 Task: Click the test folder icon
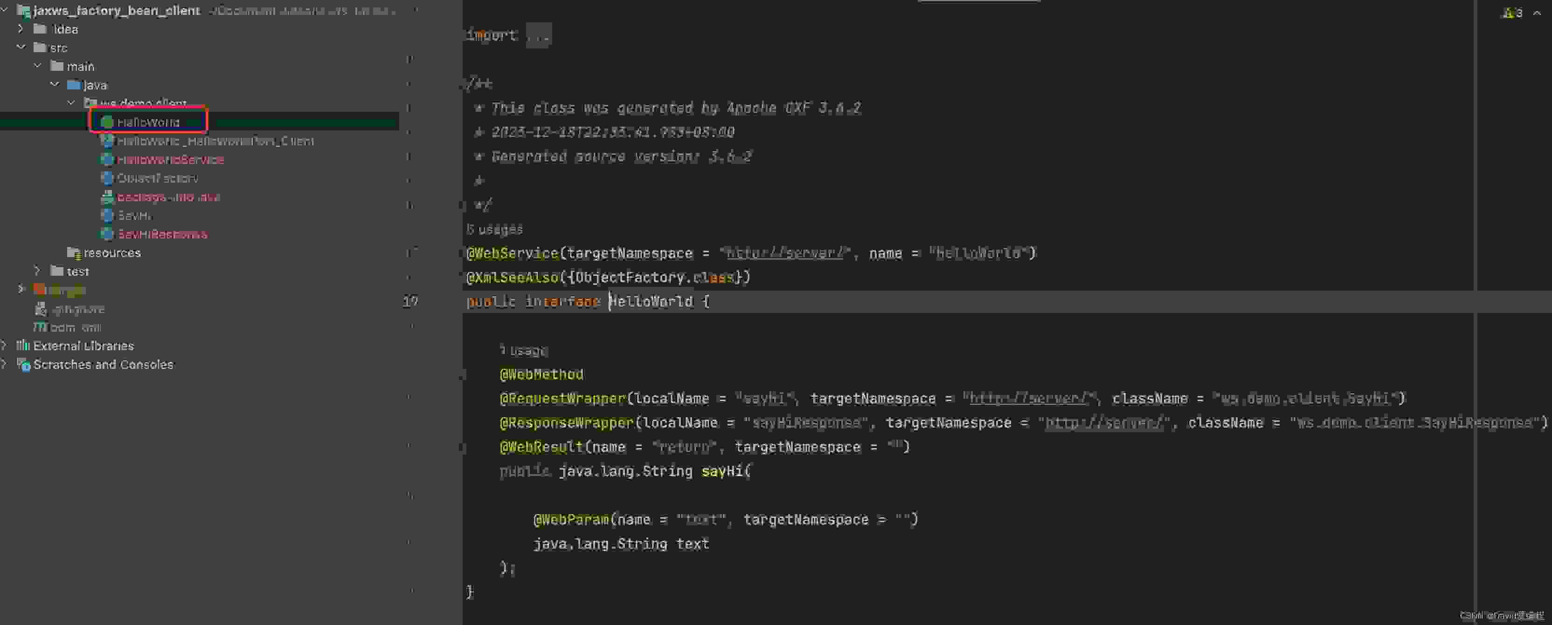tap(56, 272)
